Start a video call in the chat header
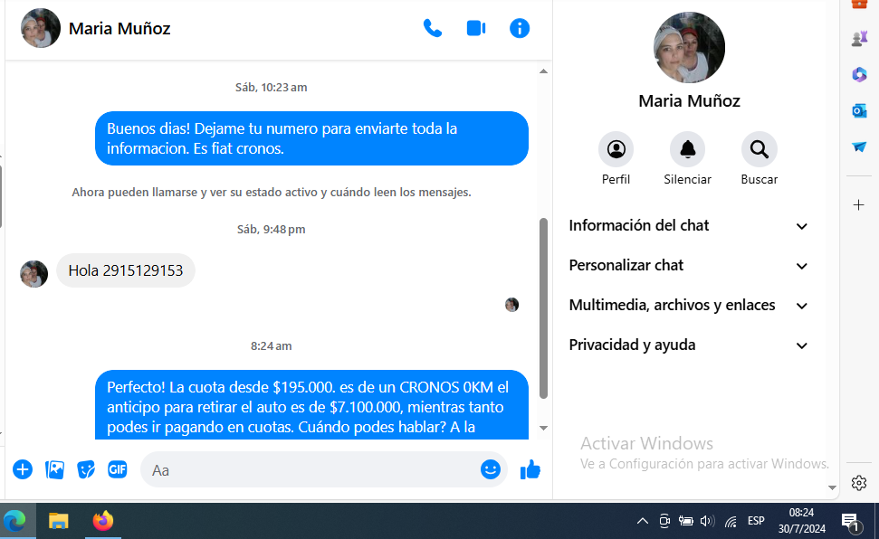This screenshot has height=539, width=879. pos(476,28)
